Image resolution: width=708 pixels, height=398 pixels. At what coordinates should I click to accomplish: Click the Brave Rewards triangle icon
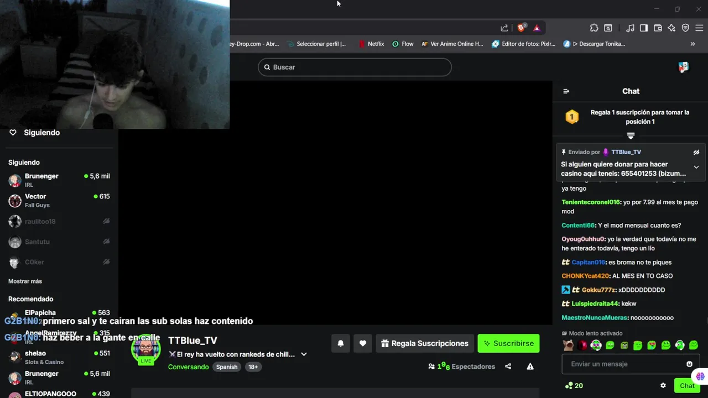(537, 28)
